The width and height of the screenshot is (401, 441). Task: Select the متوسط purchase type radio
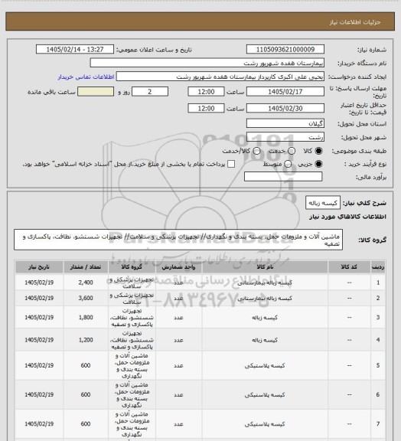(x=288, y=164)
